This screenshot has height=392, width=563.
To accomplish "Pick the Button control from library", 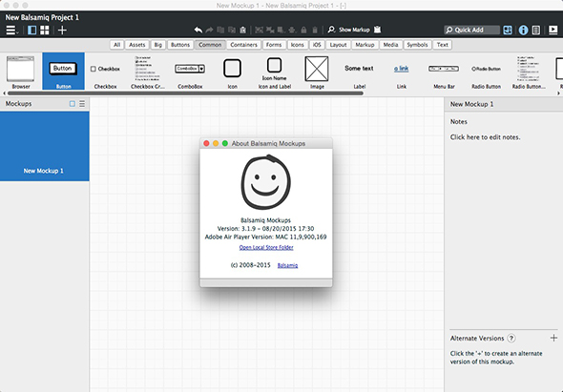I will point(63,72).
